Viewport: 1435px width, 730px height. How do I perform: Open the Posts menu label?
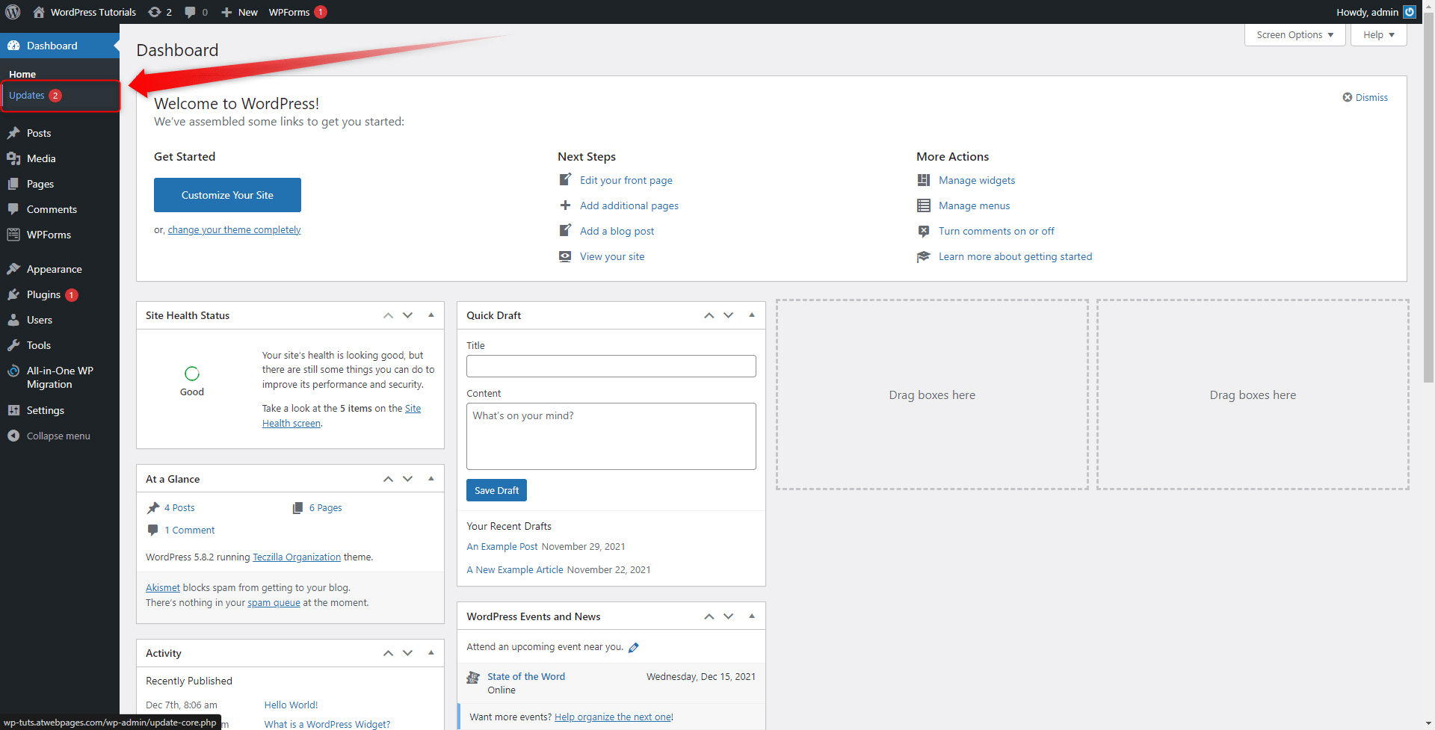coord(39,133)
